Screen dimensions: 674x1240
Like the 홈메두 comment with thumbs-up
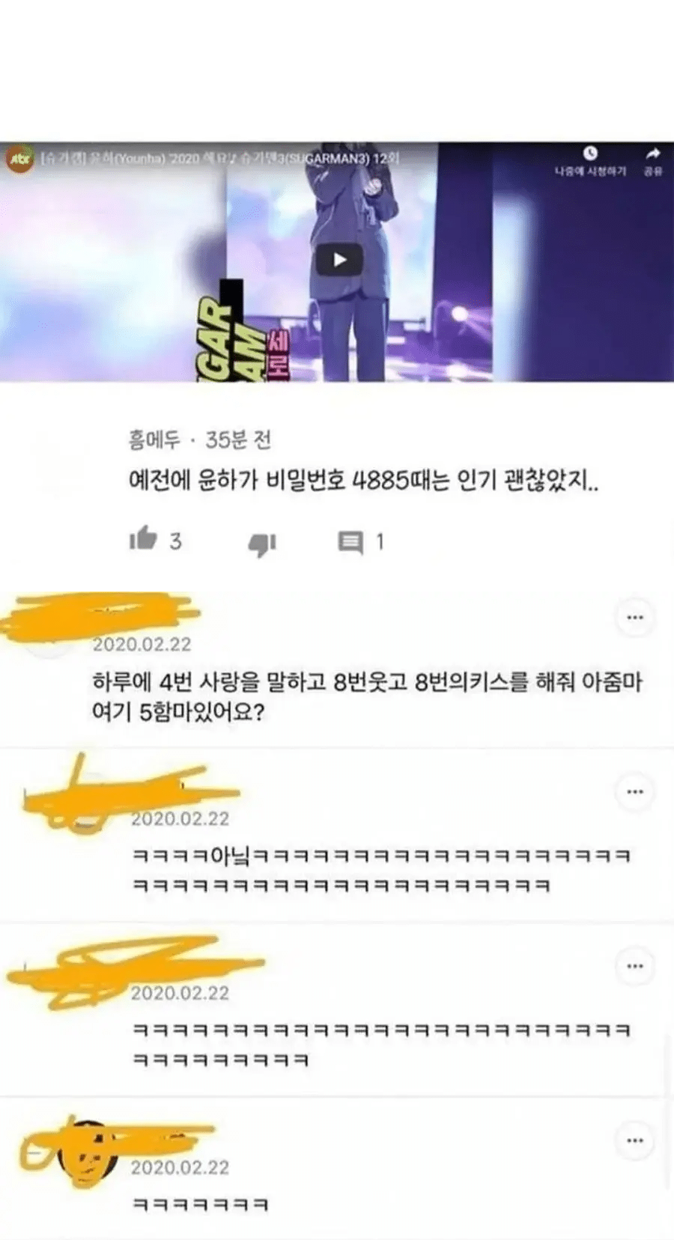pyautogui.click(x=143, y=539)
